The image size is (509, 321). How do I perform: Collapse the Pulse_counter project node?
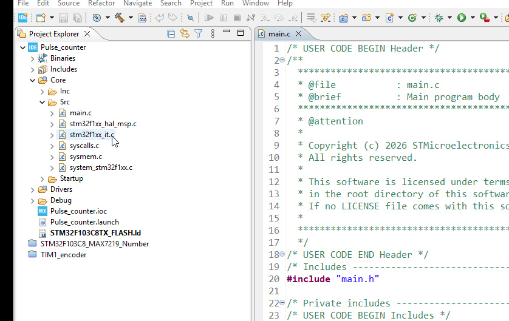(x=22, y=48)
